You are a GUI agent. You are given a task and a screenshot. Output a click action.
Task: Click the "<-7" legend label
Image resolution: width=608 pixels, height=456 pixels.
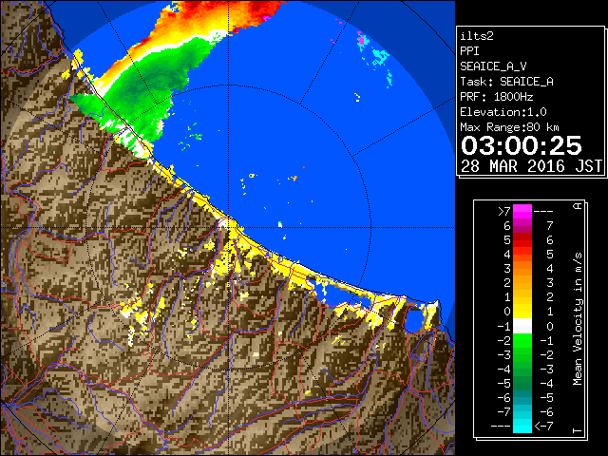[543, 427]
